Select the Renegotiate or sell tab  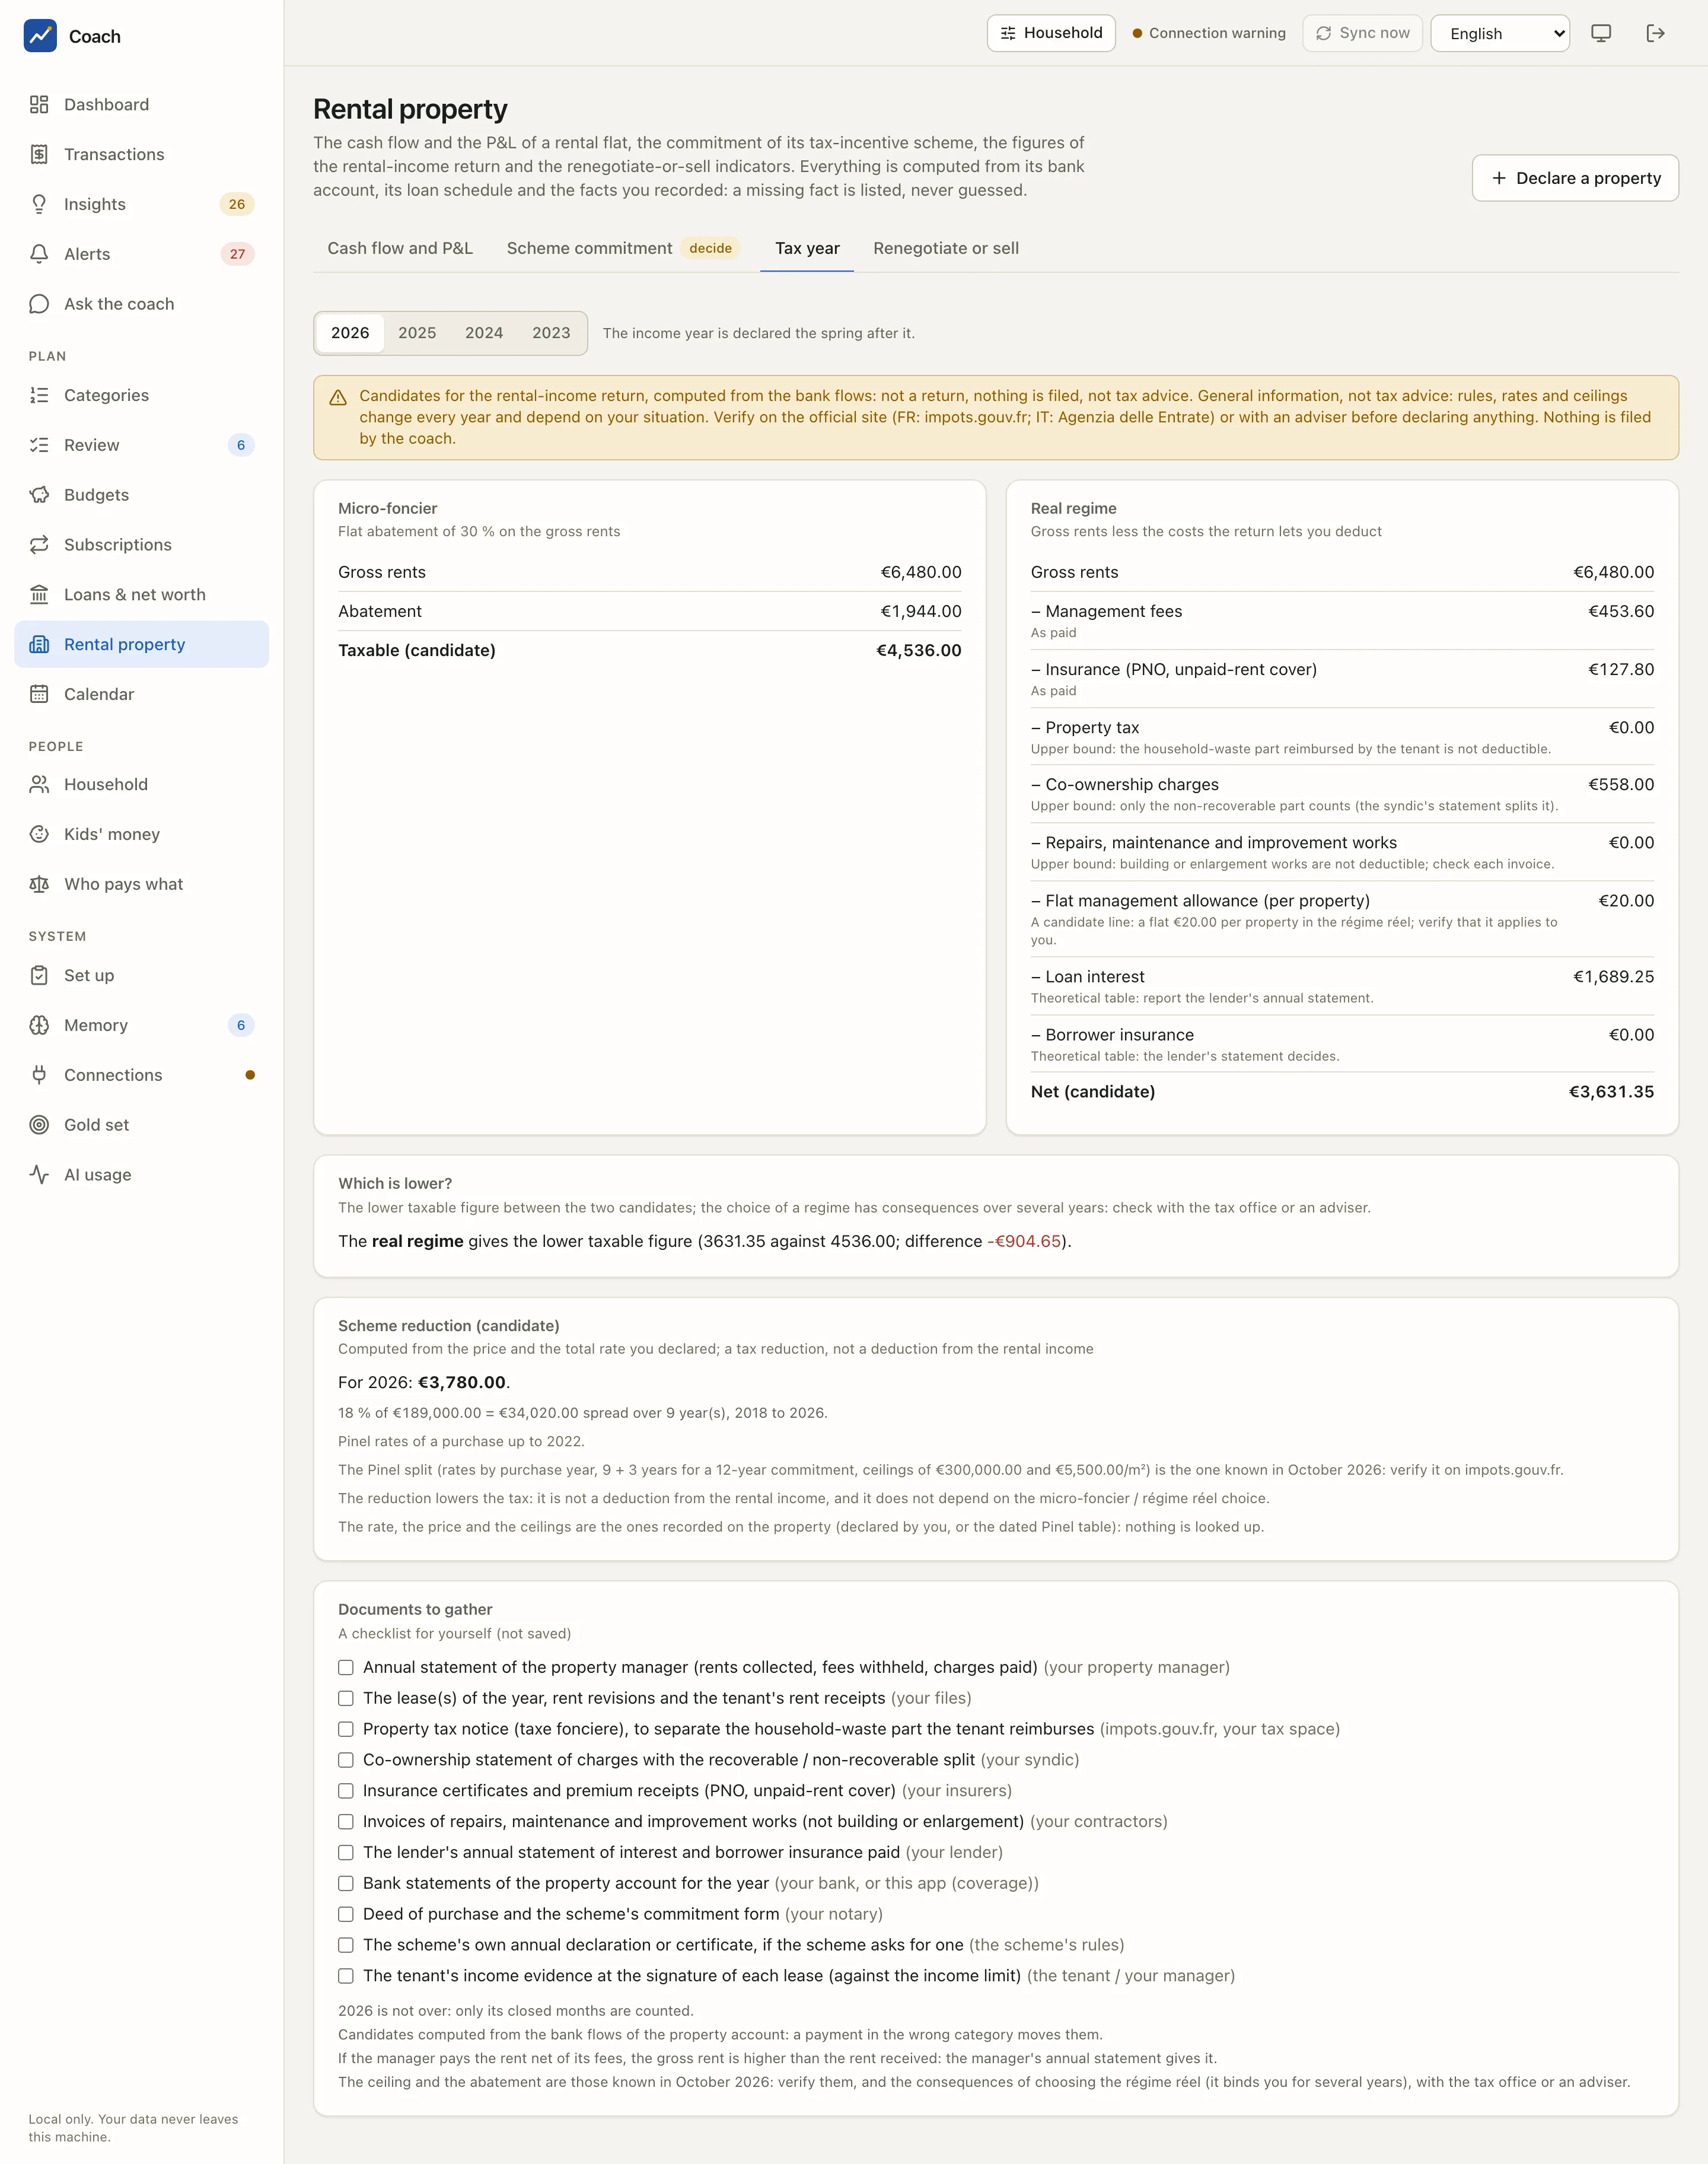pyautogui.click(x=946, y=248)
